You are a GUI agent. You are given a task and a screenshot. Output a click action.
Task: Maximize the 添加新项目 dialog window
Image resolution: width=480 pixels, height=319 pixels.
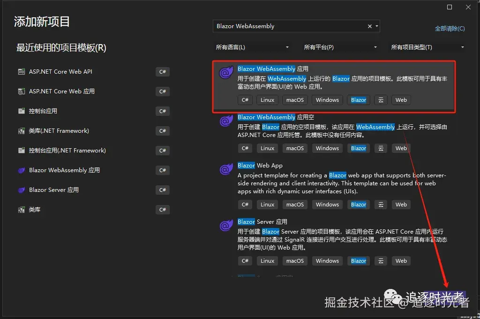coord(450,7)
